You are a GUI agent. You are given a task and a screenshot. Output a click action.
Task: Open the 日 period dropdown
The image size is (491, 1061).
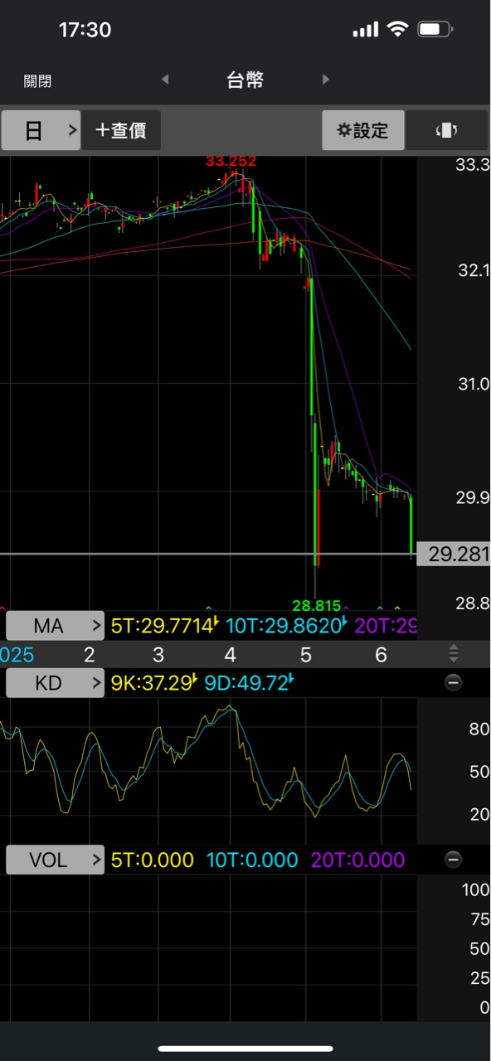pos(41,130)
